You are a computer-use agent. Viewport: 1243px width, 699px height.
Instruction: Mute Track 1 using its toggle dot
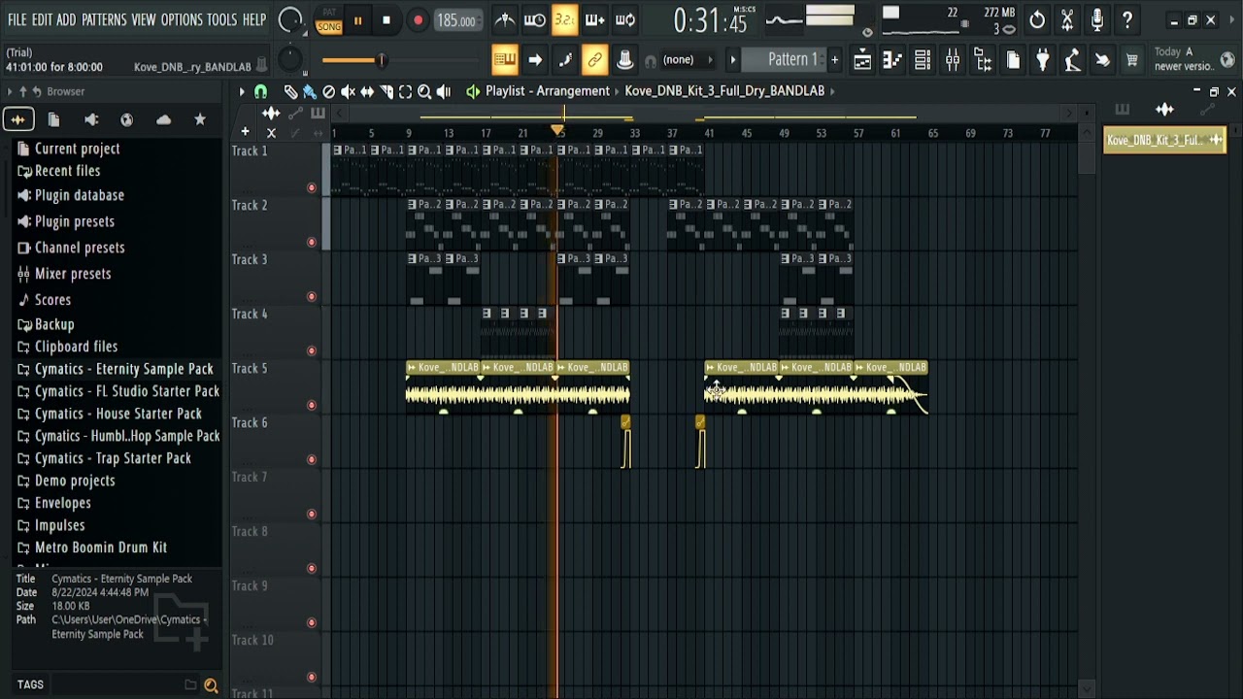pyautogui.click(x=312, y=187)
